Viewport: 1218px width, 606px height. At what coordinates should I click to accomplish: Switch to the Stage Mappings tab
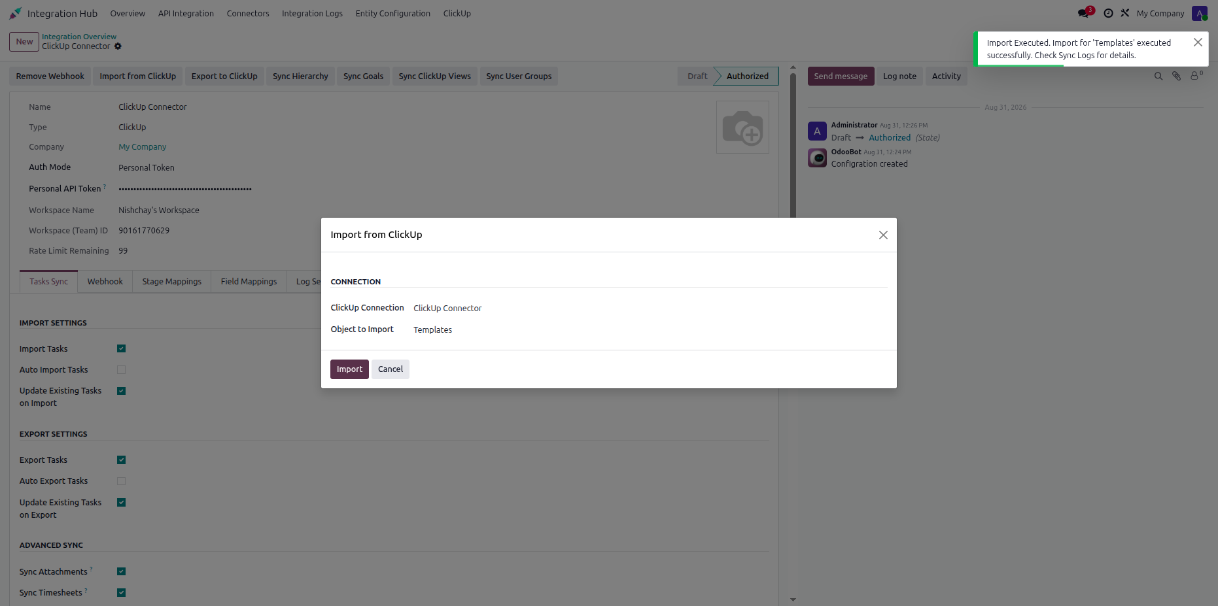pyautogui.click(x=172, y=282)
